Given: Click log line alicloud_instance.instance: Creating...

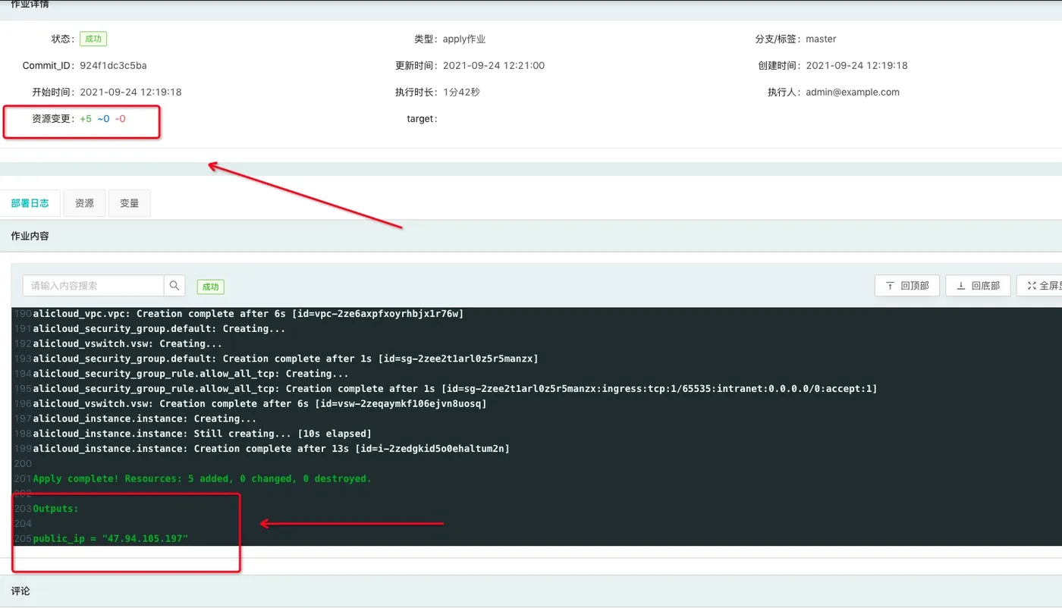Looking at the screenshot, I should [145, 418].
